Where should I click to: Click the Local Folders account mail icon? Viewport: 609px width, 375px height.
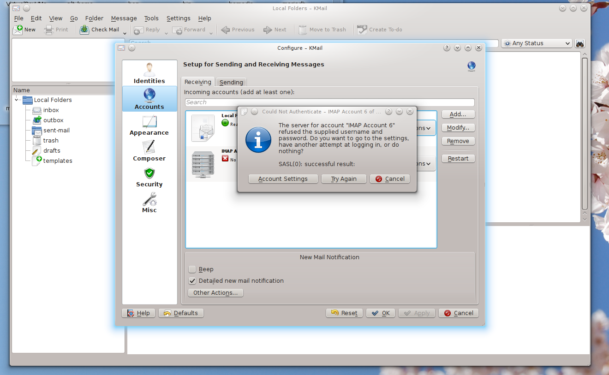203,128
